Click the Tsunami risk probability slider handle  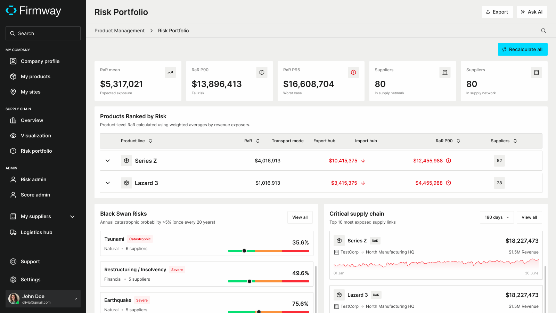point(244,251)
